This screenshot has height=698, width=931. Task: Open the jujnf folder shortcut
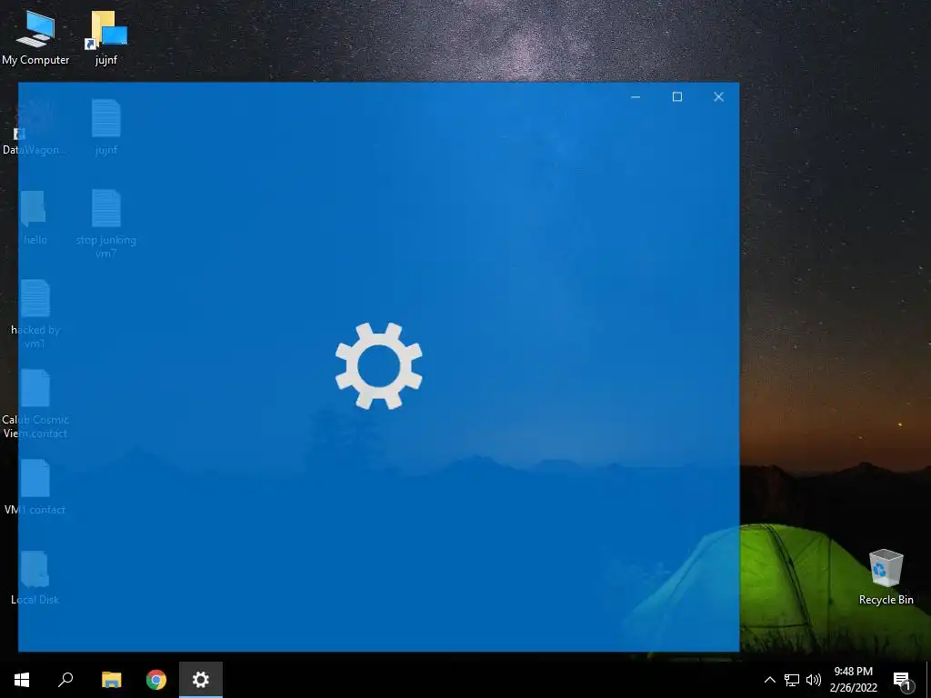tap(106, 37)
